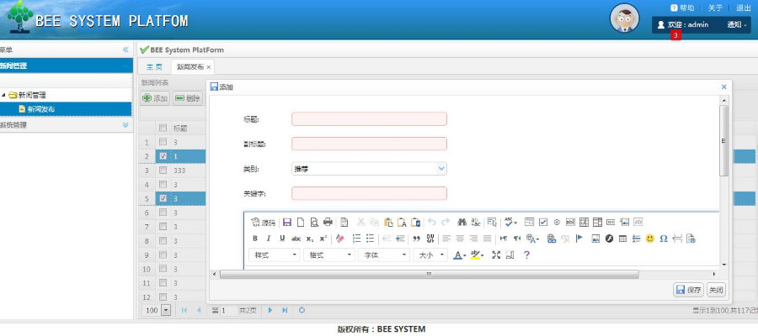Click the 关于 about link
Viewport: 758px width, 336px height.
(x=715, y=8)
